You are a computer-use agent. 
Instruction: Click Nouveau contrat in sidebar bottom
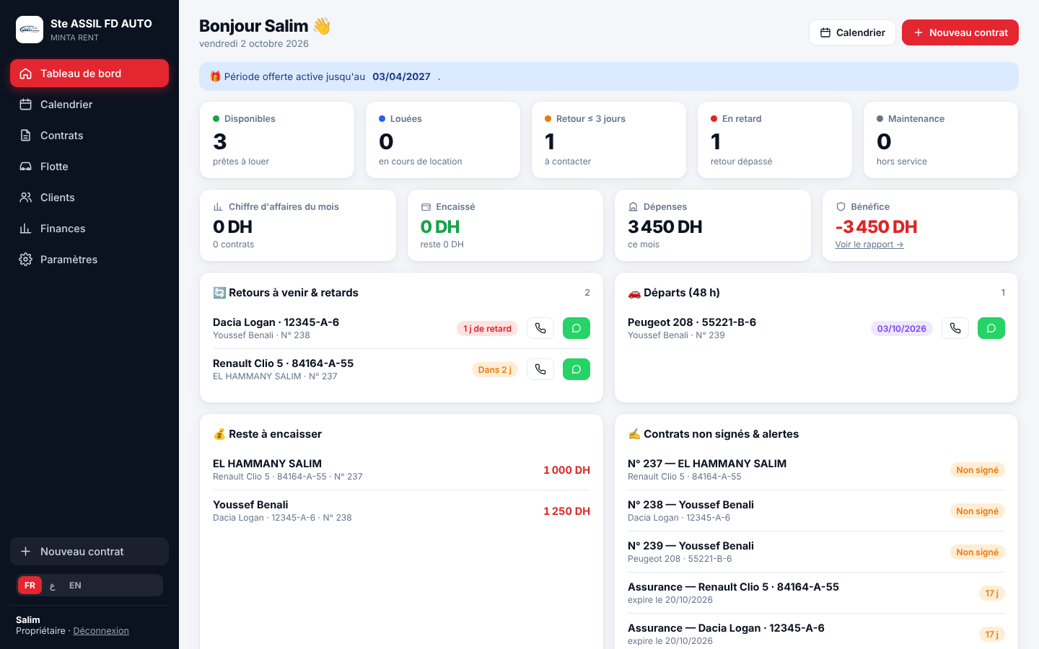[89, 552]
